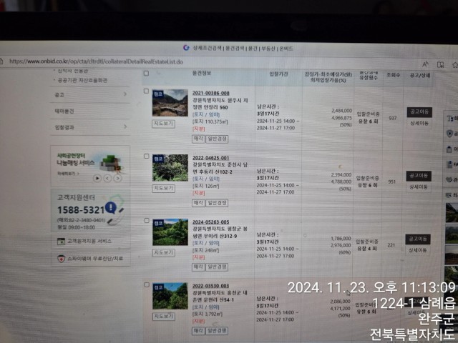The width and height of the screenshot is (458, 343).
Task: Click 지도보기 under the 2024-05263-005 photo
Action: pyautogui.click(x=164, y=252)
